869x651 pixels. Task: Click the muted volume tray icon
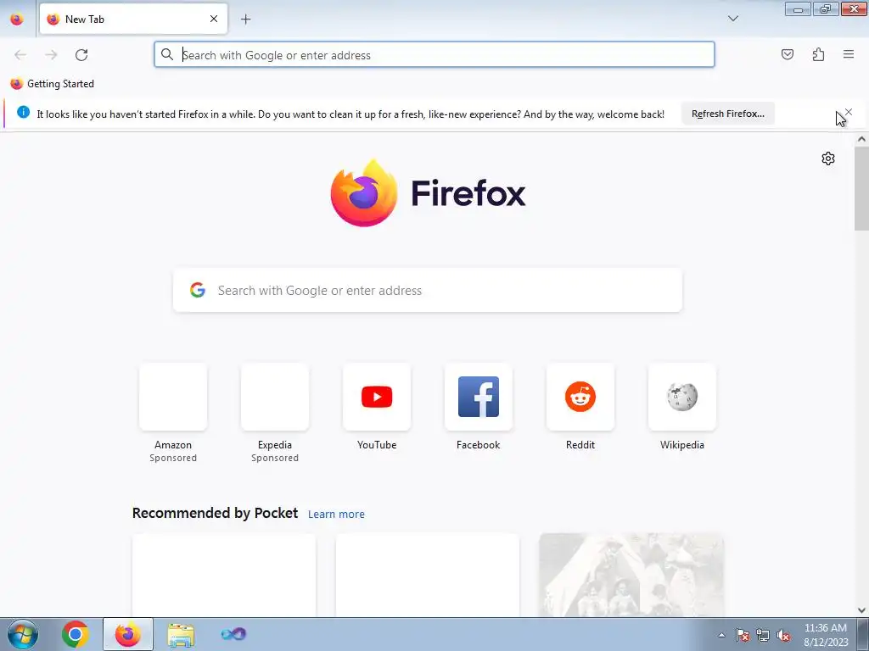783,635
